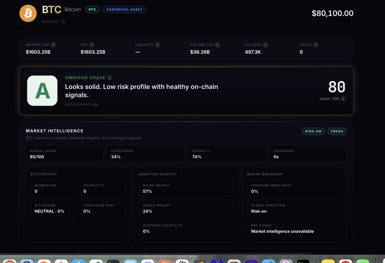
Task: Copy the bitcoin identifier with the copy icon
Action: tap(63, 21)
